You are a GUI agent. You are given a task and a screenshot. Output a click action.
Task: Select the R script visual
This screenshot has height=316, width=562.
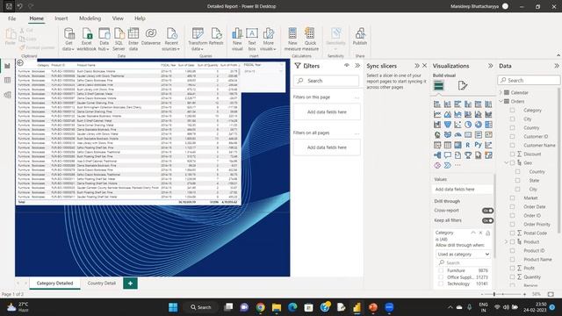click(x=468, y=145)
